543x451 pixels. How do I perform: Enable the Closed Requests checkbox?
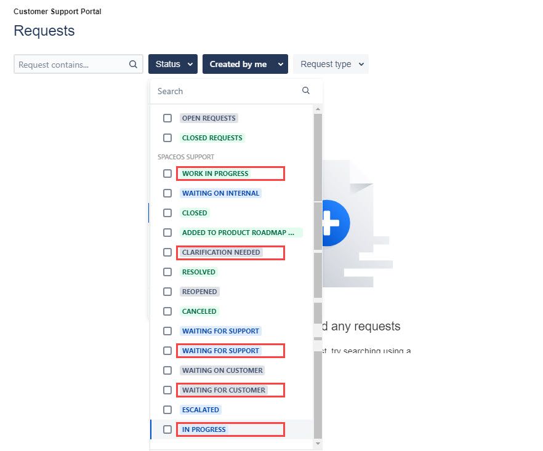[x=167, y=138]
